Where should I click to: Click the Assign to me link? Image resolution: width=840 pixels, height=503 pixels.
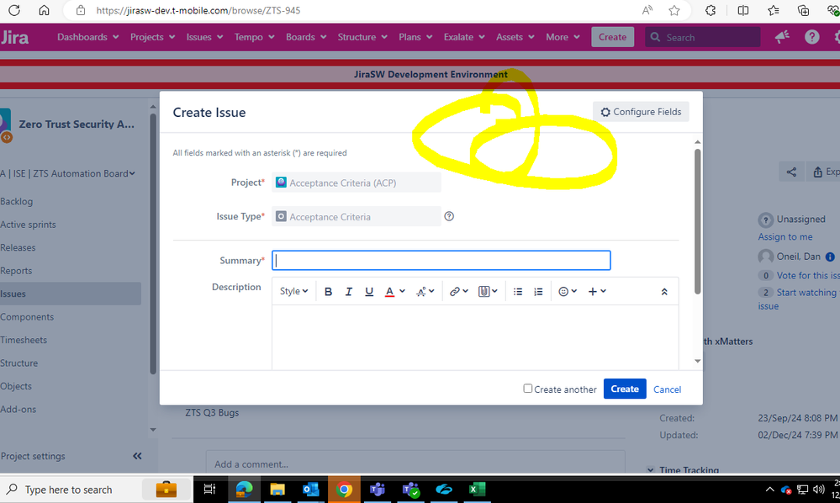tap(785, 236)
